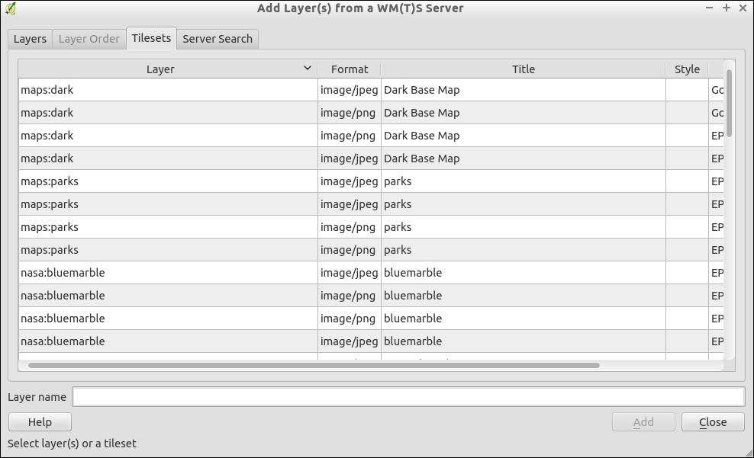Select the topmost maps:parks tileset row
This screenshot has height=458, width=754.
(x=168, y=181)
